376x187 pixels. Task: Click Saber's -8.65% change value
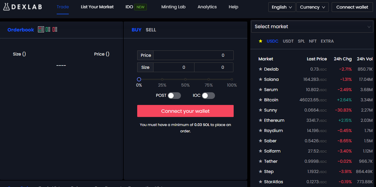[x=344, y=141]
